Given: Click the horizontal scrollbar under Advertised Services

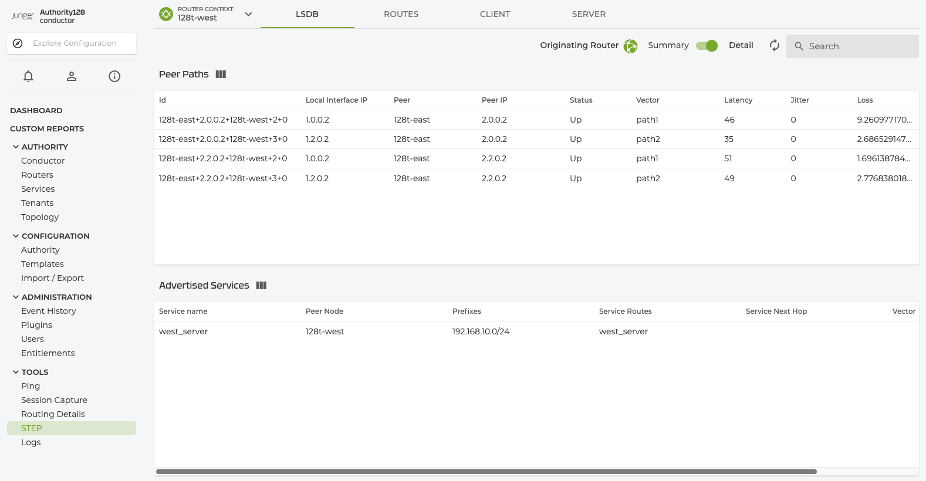Looking at the screenshot, I should tap(486, 472).
